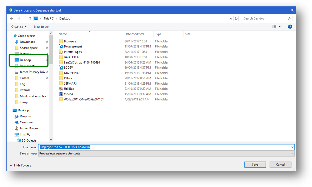Collapse the pane with Hide Folders
This screenshot has height=187, width=312.
pyautogui.click(x=20, y=165)
